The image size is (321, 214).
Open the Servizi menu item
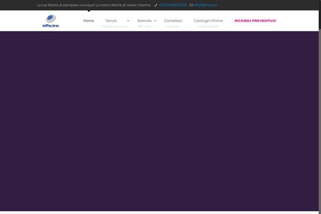pos(111,20)
